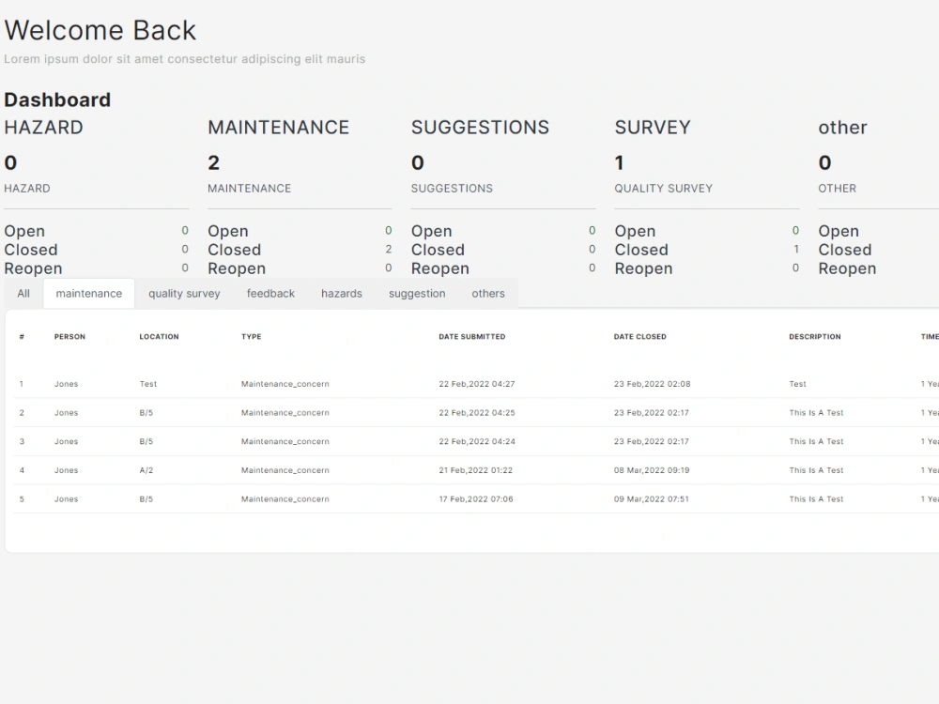Select date submitted 22 Feb,2022 04:27
The width and height of the screenshot is (939, 704).
click(477, 384)
